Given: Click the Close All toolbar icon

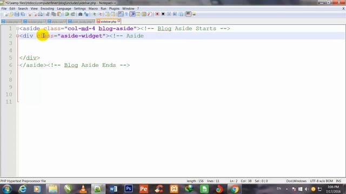Looking at the screenshot, I should tap(35, 15).
